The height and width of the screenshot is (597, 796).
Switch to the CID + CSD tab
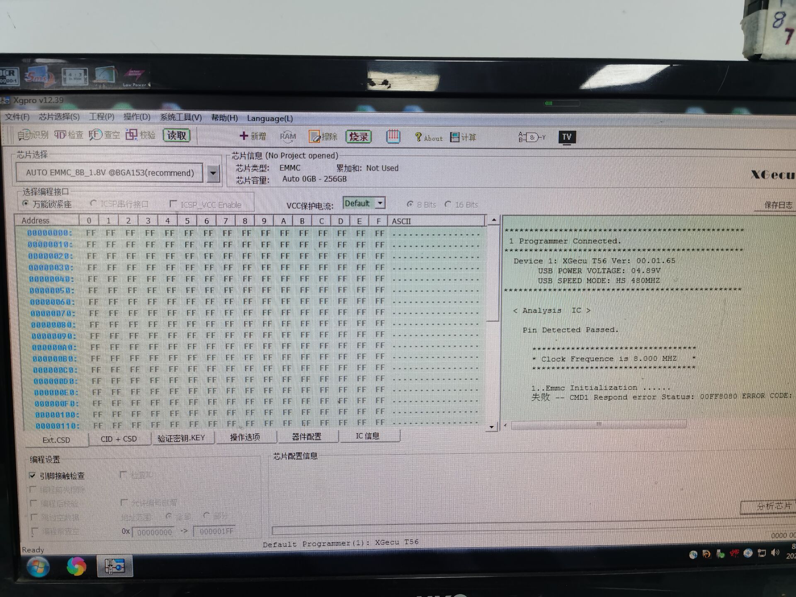click(119, 439)
